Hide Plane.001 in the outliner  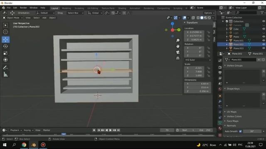[264, 41]
